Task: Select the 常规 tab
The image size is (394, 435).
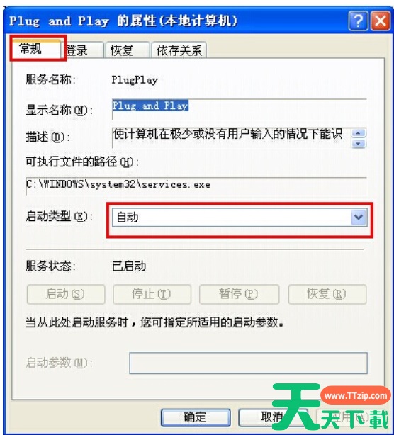Action: (36, 49)
